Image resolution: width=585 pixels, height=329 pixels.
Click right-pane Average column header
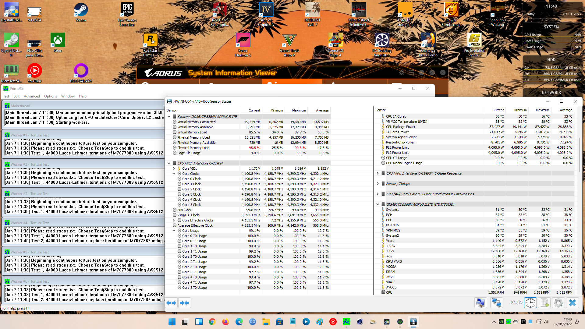point(563,110)
